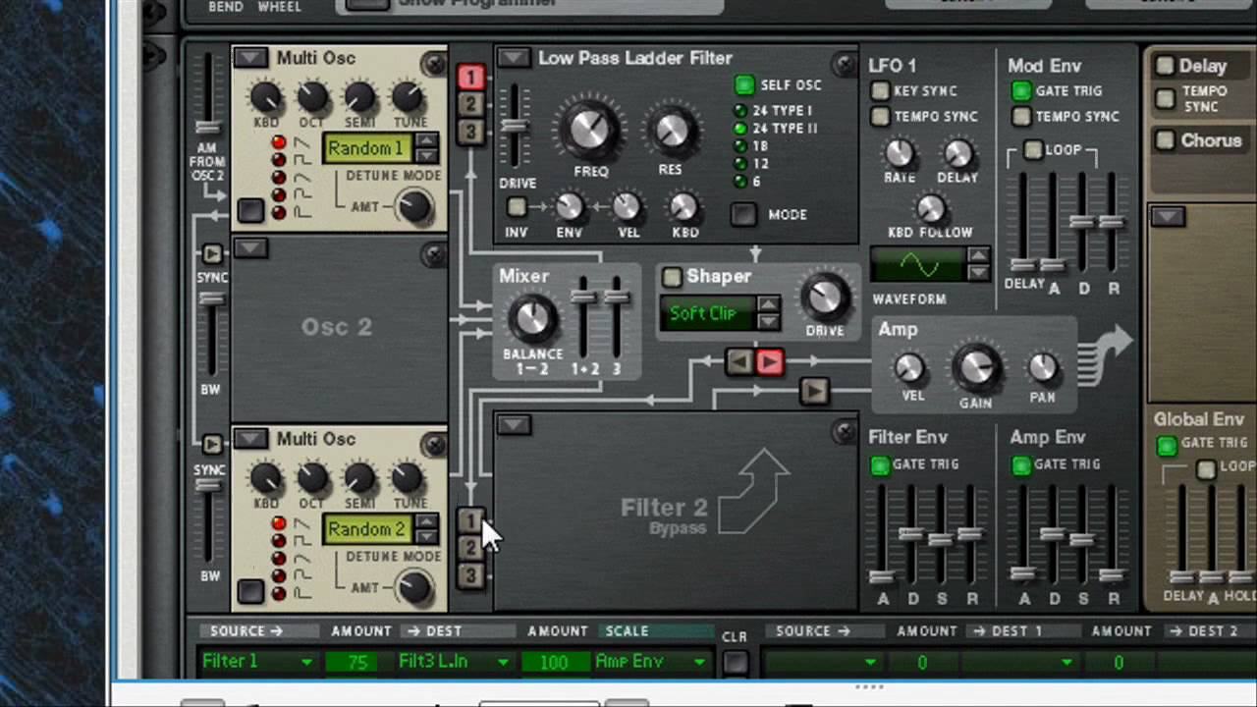Open the Filt3 L.In destination dropdown
Viewport: 1257px width, 707px height.
point(454,663)
